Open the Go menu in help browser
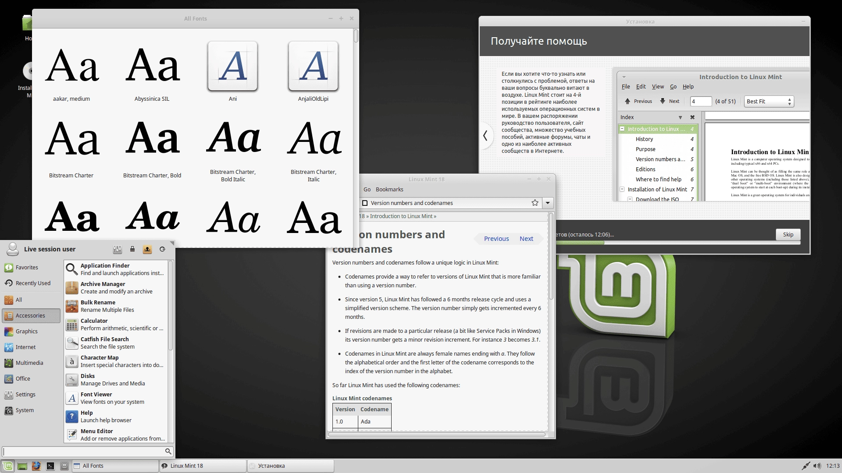The width and height of the screenshot is (842, 473). [x=367, y=190]
